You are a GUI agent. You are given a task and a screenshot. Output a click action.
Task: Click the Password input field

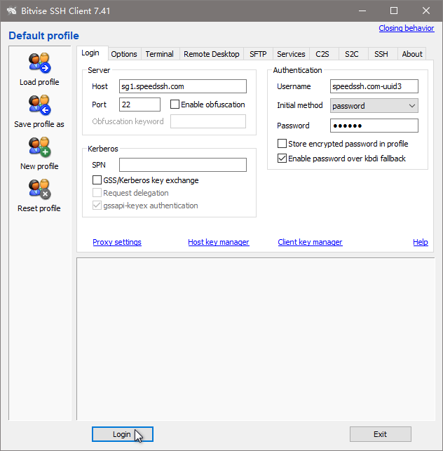[374, 126]
